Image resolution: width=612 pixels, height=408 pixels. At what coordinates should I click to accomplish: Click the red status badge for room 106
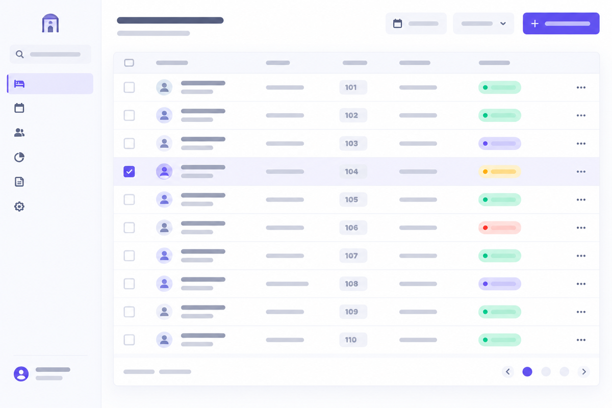pyautogui.click(x=500, y=227)
